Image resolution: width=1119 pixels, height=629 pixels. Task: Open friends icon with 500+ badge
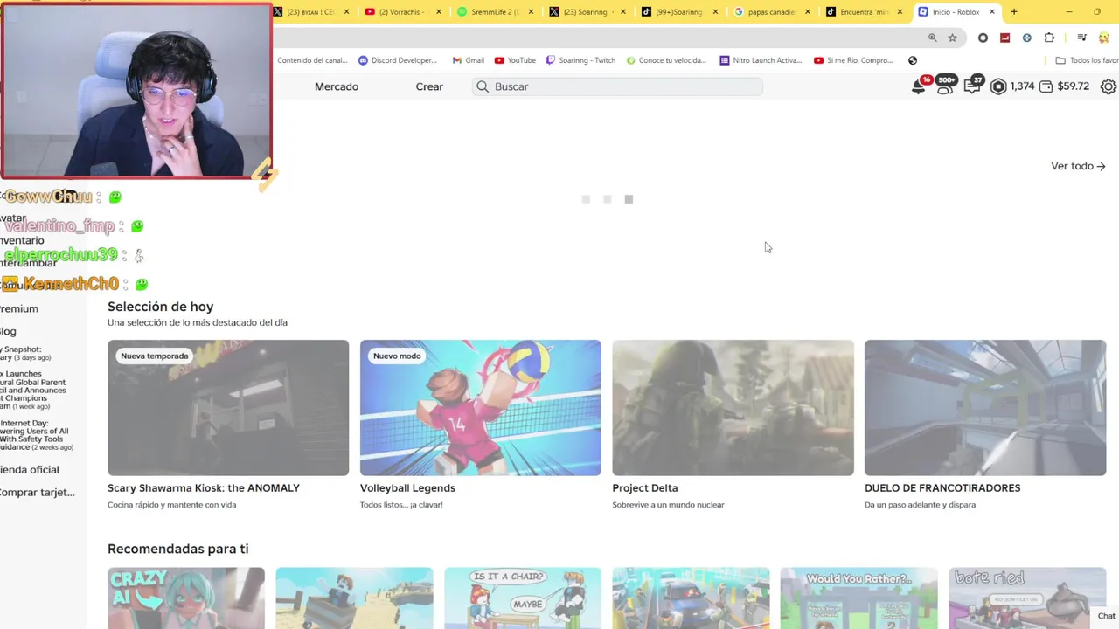coord(945,86)
